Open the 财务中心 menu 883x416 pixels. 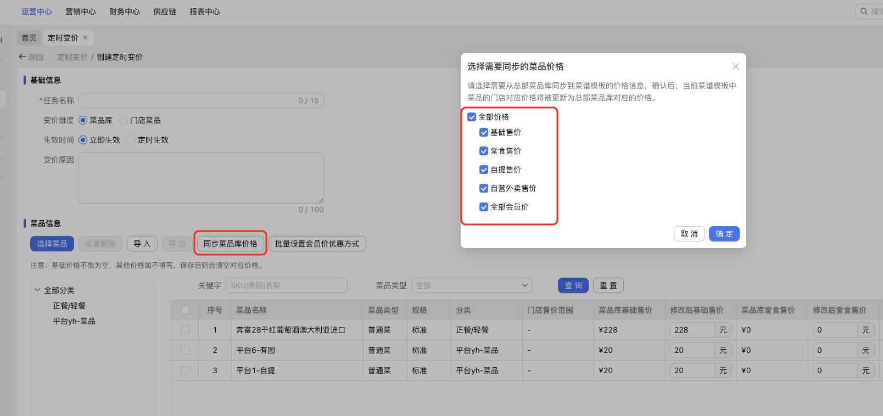[125, 12]
